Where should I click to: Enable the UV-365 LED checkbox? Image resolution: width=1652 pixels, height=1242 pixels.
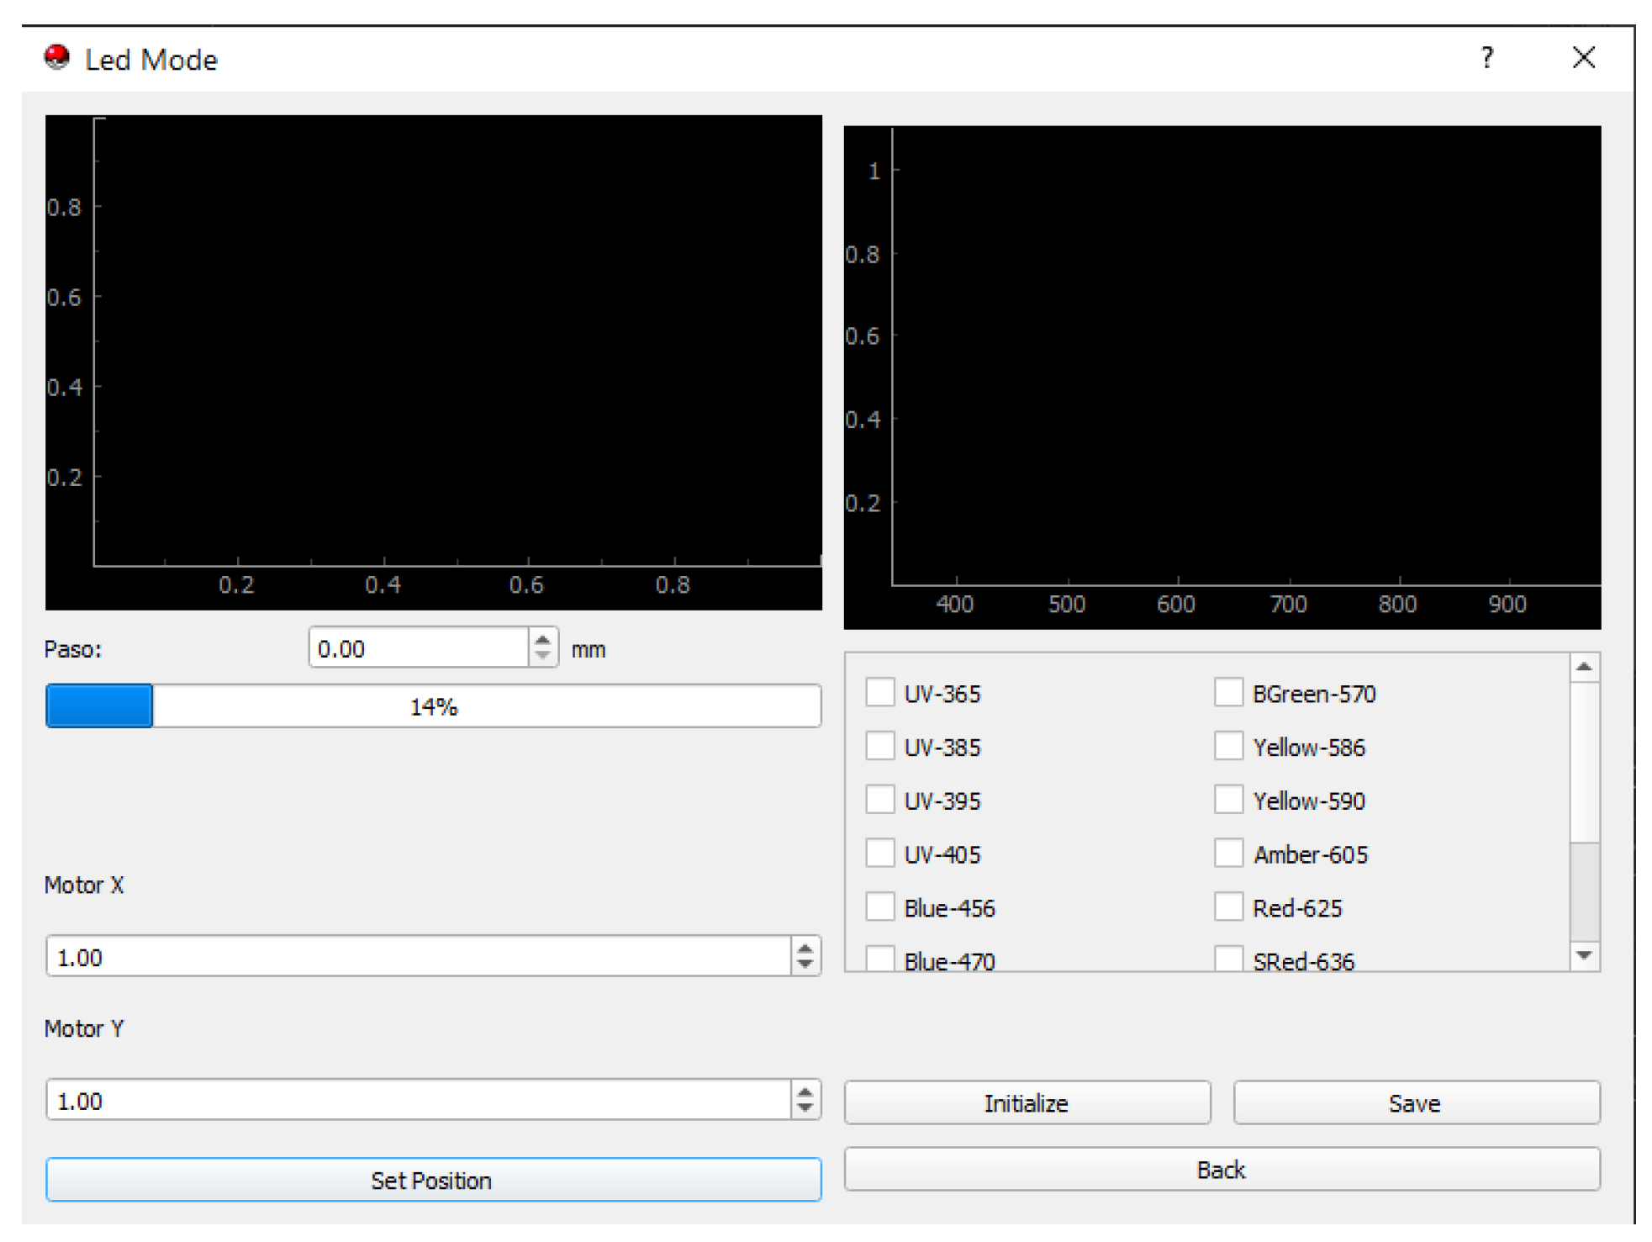click(879, 693)
